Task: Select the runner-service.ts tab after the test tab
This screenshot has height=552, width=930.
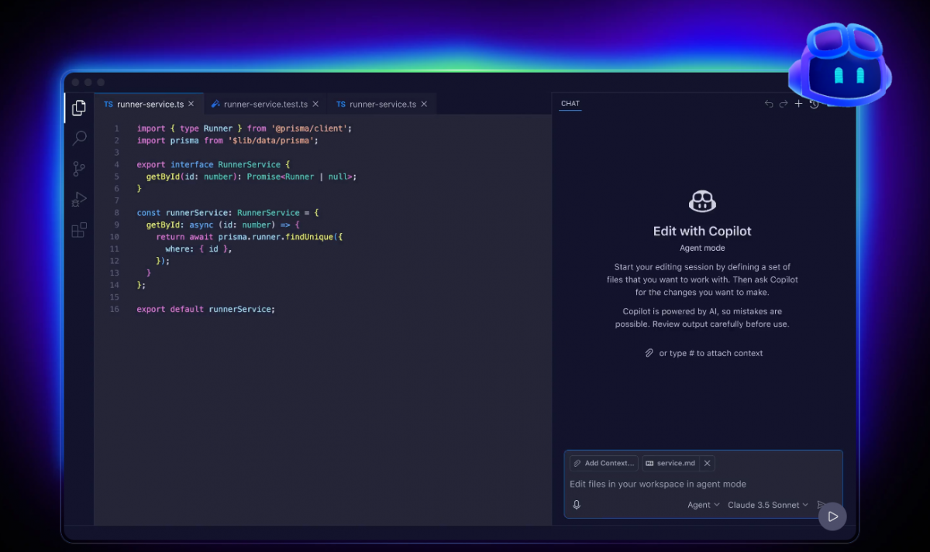Action: 382,104
